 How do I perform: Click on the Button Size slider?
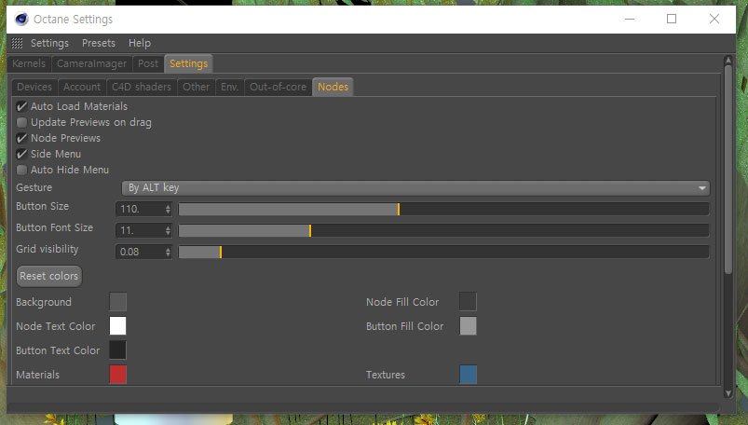click(443, 209)
